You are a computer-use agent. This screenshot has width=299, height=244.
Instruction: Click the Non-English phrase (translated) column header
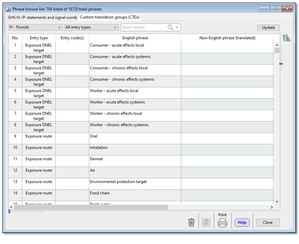pos(227,38)
